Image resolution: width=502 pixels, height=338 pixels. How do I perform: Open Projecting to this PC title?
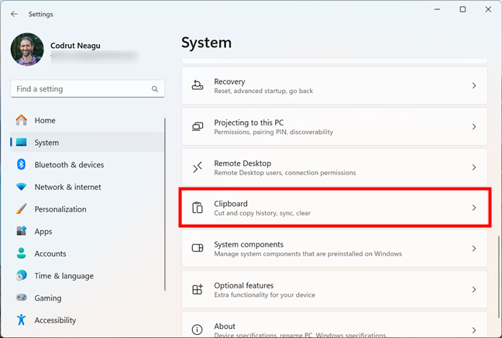[249, 122]
